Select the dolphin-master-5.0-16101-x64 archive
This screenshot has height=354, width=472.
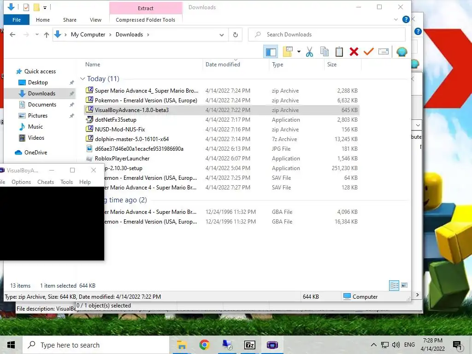click(222, 139)
